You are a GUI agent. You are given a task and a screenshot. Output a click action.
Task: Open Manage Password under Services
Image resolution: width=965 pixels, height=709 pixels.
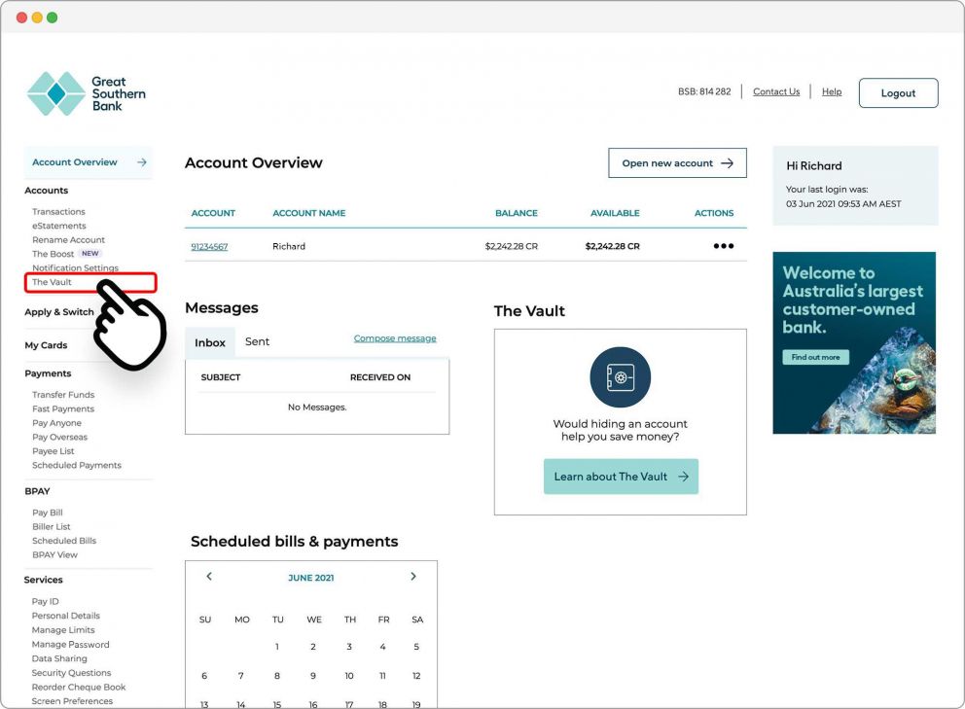click(70, 645)
